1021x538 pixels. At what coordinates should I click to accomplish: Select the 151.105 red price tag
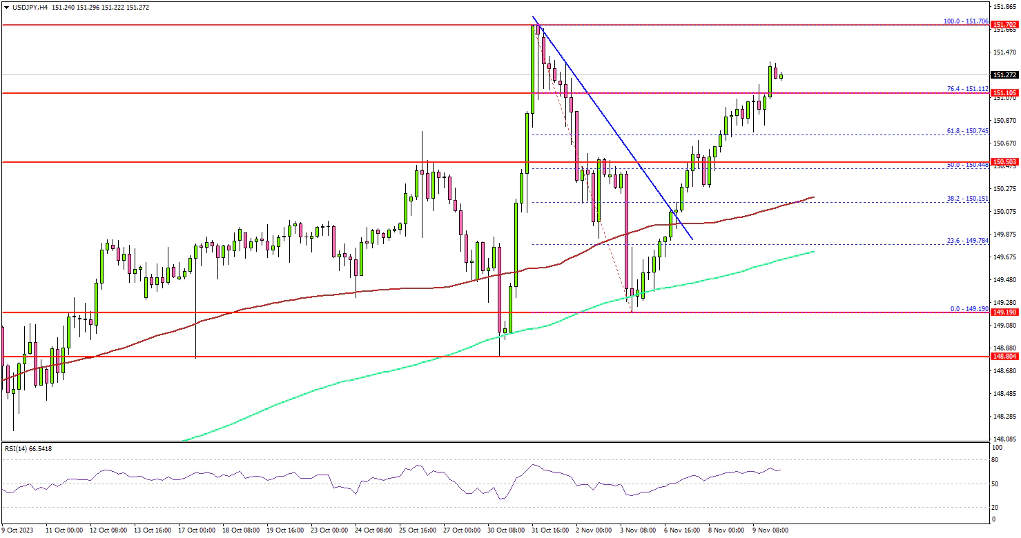coord(1005,92)
